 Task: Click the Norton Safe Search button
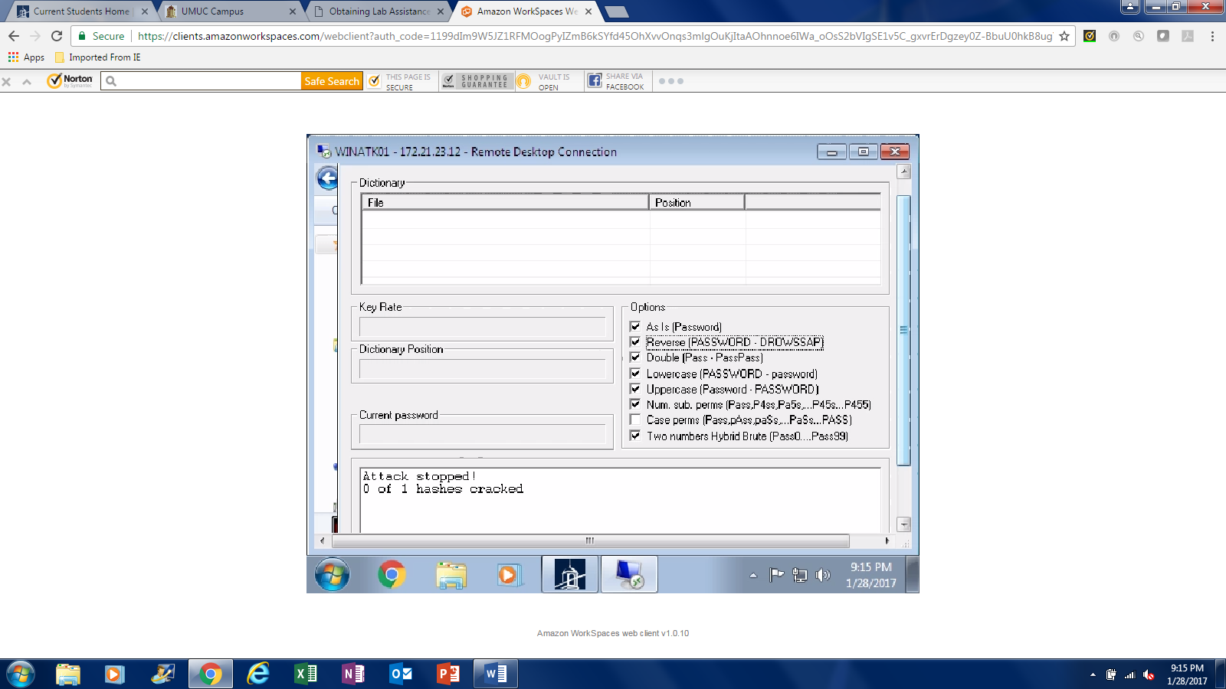pos(331,81)
